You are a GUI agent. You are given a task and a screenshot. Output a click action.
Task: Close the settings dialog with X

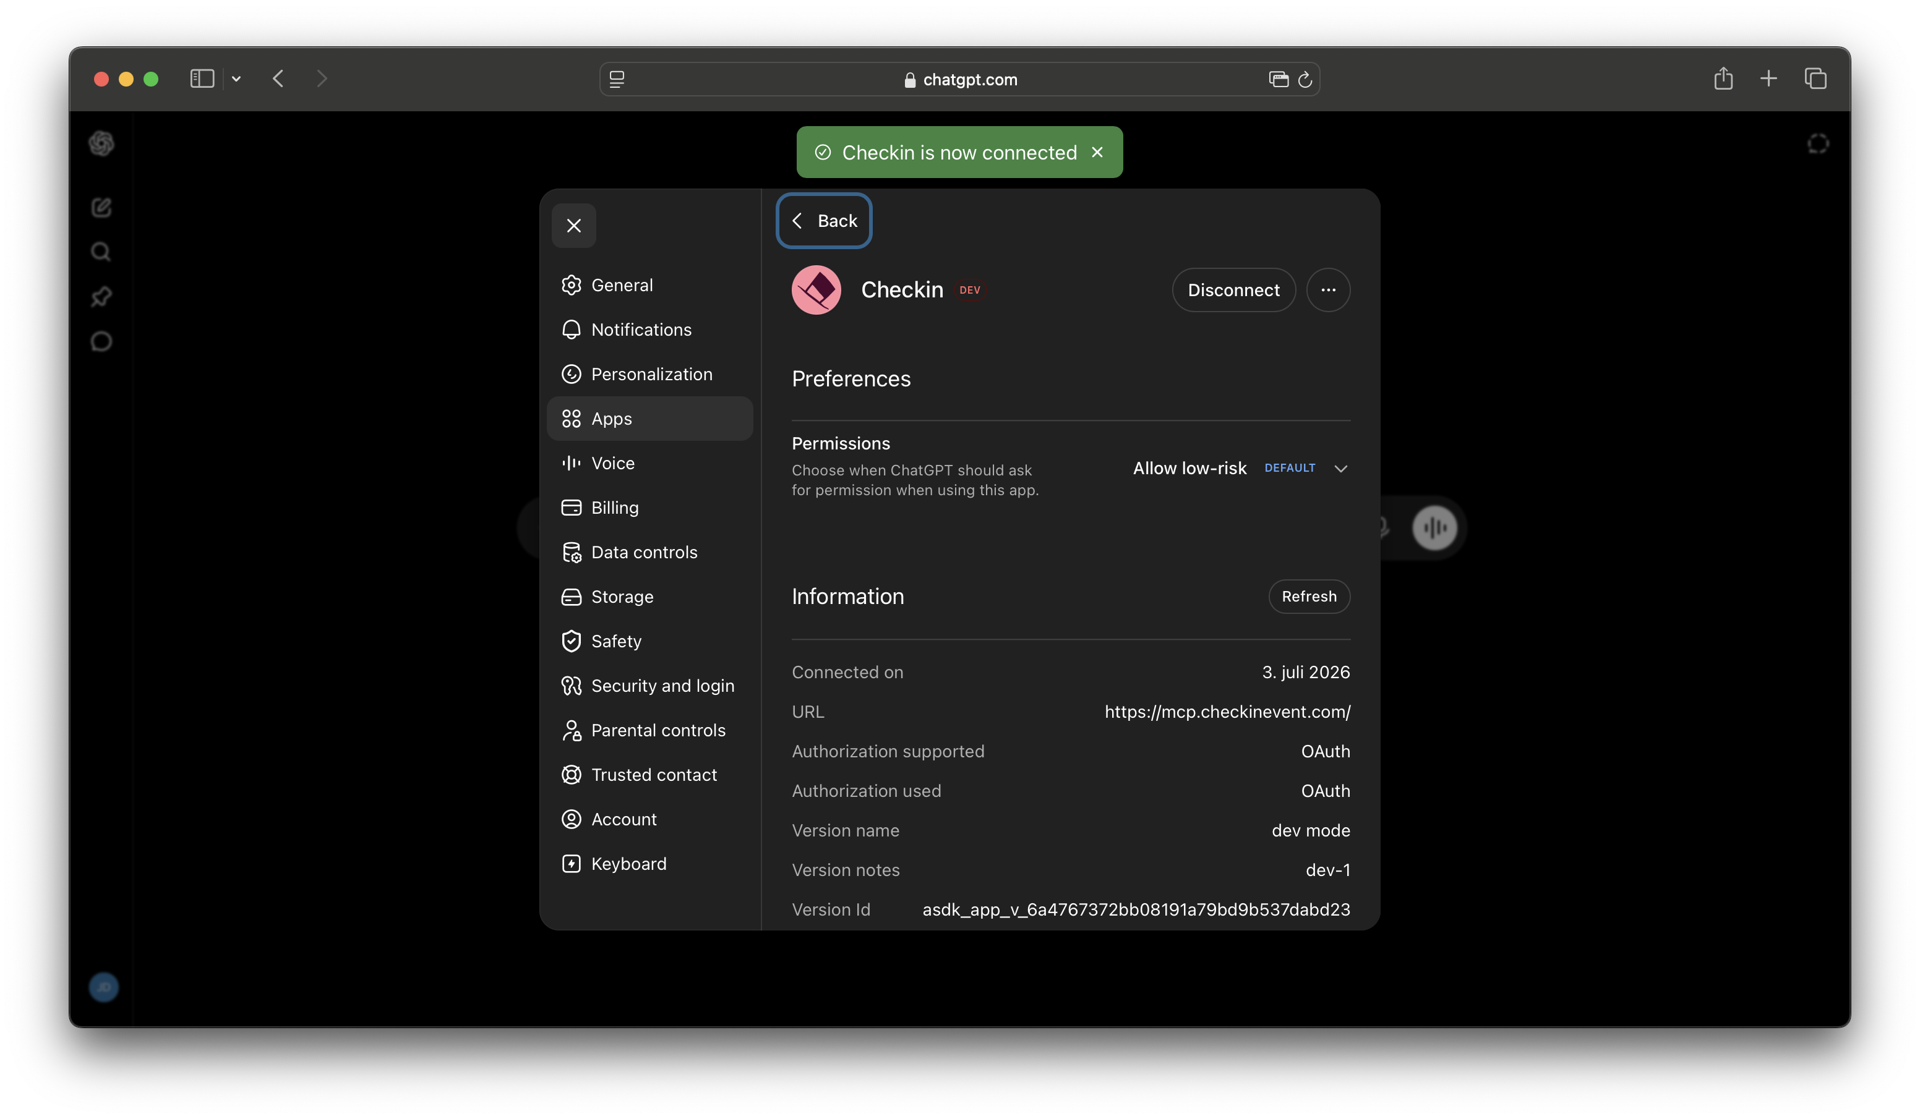574,226
